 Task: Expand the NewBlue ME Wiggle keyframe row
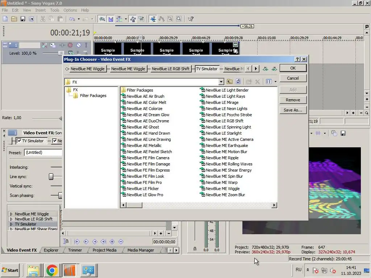[11, 214]
